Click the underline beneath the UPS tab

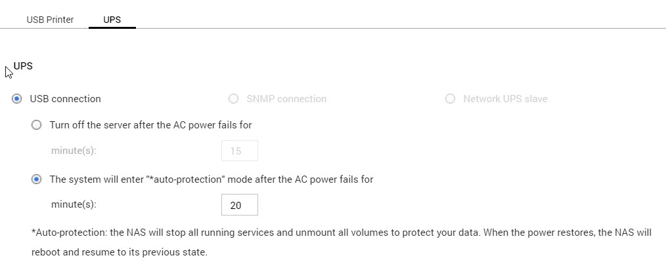[x=112, y=28]
